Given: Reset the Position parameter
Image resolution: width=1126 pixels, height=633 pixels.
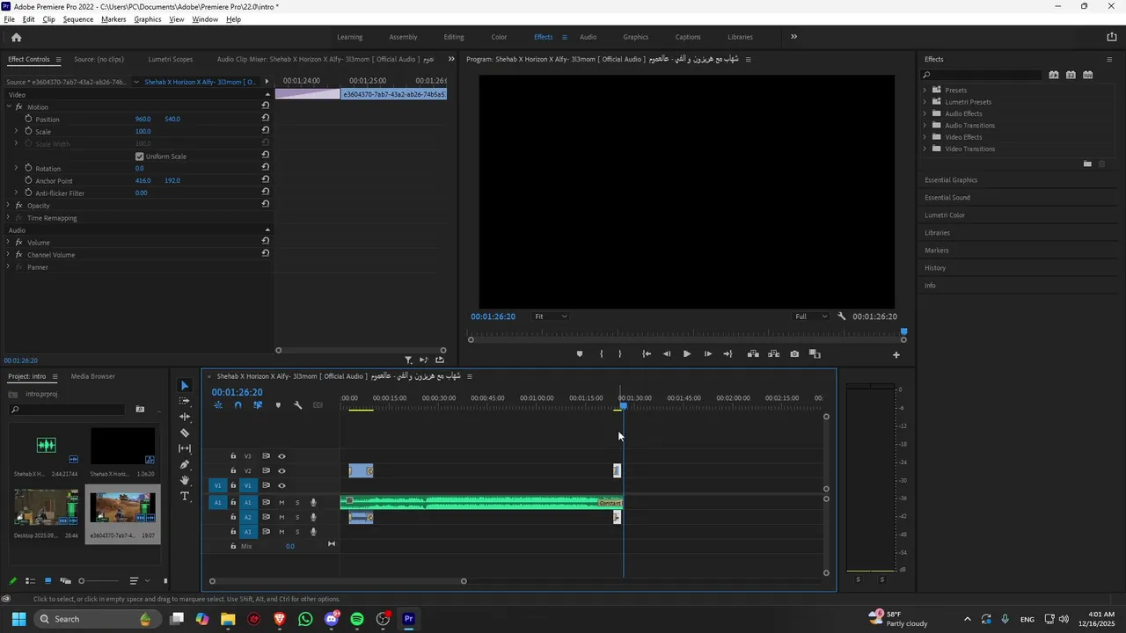Looking at the screenshot, I should click(266, 118).
